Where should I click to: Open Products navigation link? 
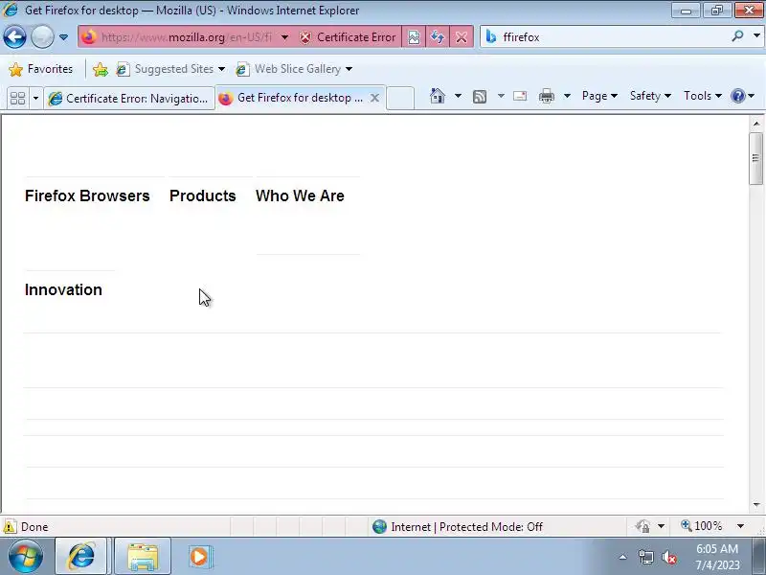[x=203, y=195]
